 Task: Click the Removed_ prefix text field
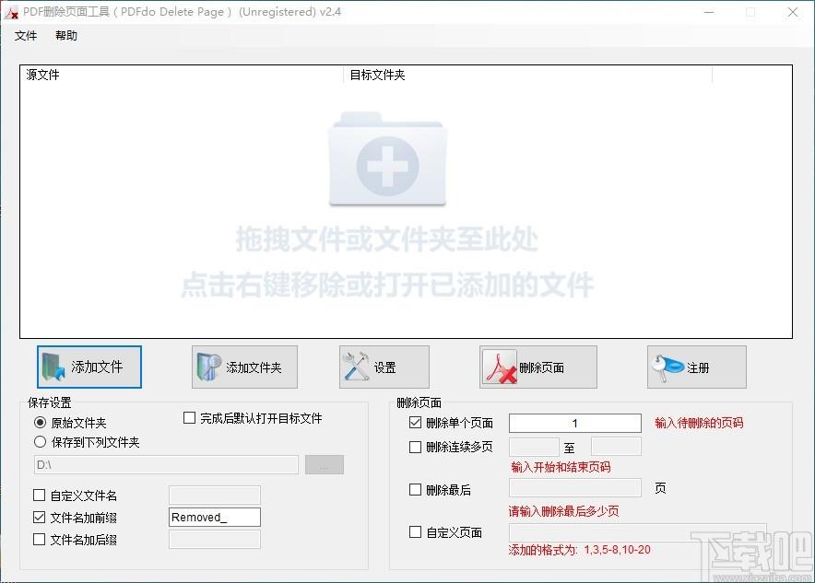[x=215, y=517]
